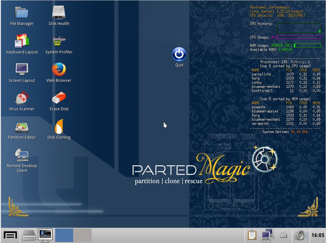
Task: Click the wired modem tray icon
Action: [x=284, y=235]
